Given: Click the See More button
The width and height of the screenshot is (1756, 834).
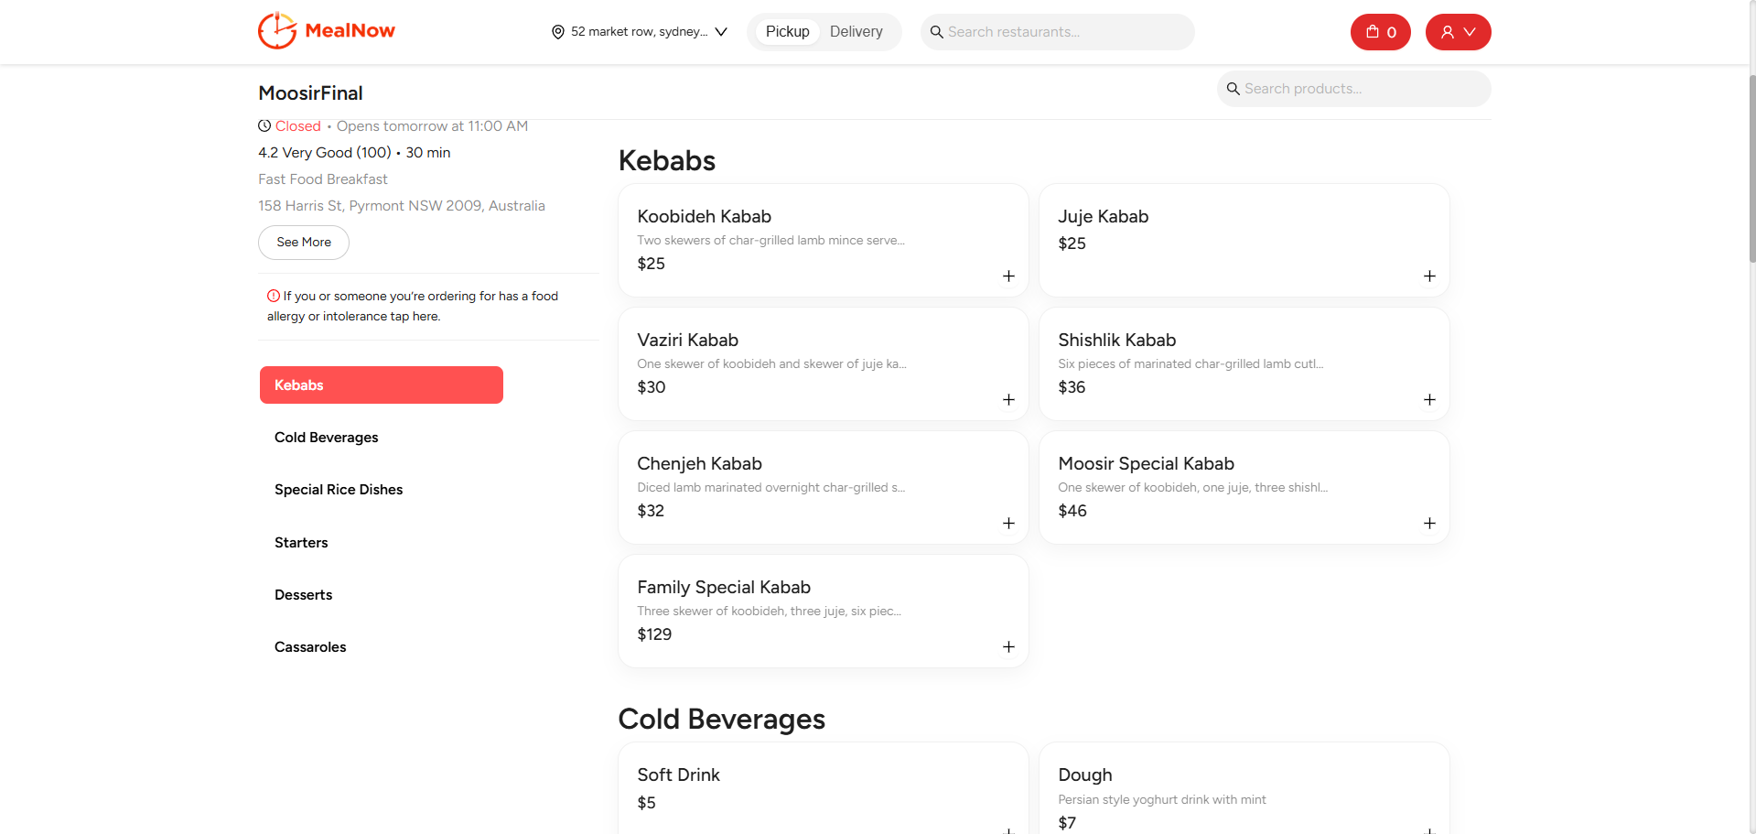Looking at the screenshot, I should (303, 242).
